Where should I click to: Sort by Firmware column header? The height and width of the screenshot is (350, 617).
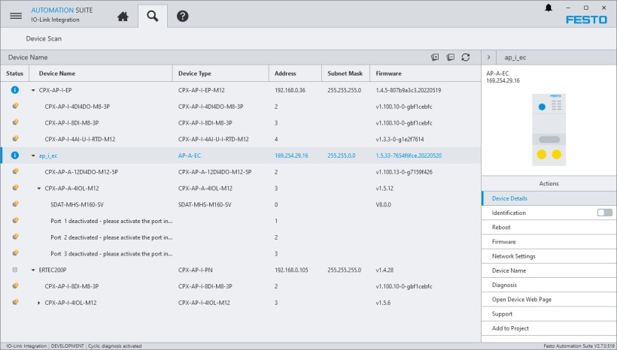[x=425, y=74]
